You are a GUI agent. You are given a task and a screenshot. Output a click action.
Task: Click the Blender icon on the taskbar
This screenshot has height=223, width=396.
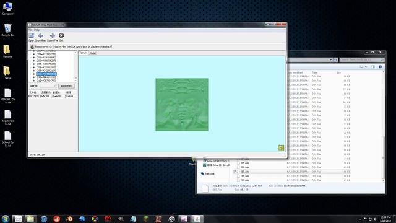(69, 219)
